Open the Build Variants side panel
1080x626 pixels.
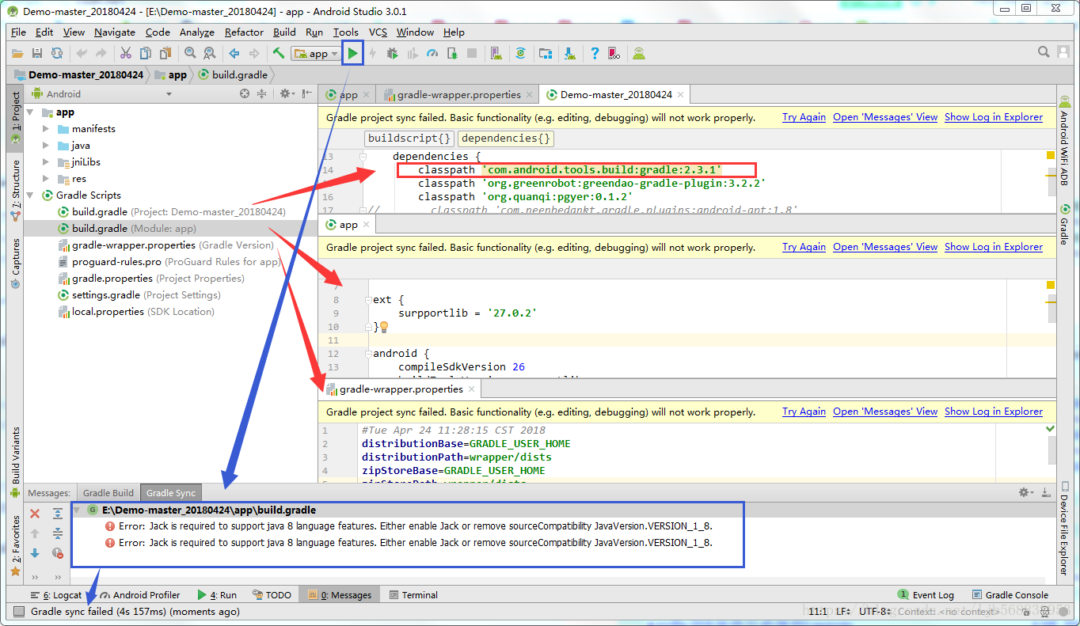point(15,461)
